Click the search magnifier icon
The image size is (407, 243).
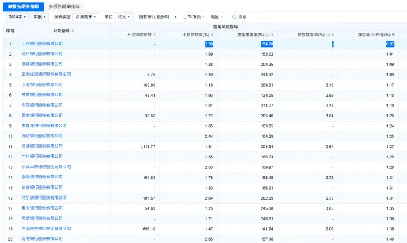(235, 17)
